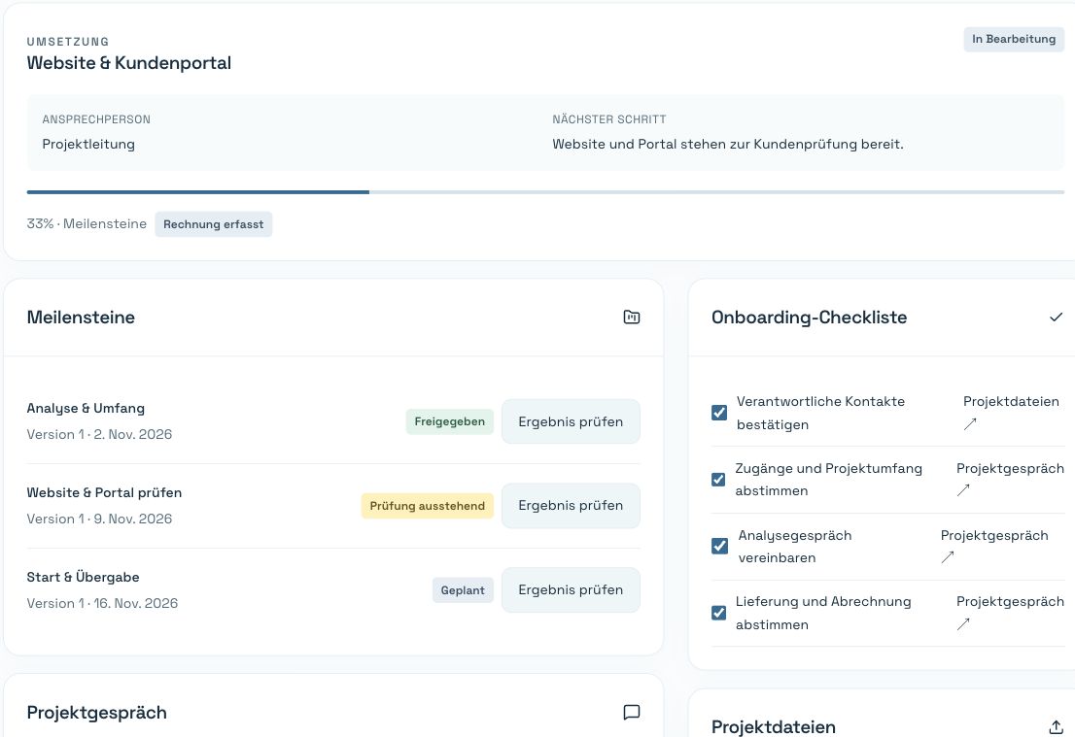The height and width of the screenshot is (737, 1075).
Task: Click the checkmark icon beside Onboarding-Checkliste
Action: pos(1056,318)
